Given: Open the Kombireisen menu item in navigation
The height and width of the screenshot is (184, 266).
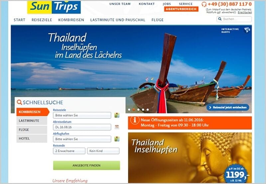Looking at the screenshot, I should (71, 20).
